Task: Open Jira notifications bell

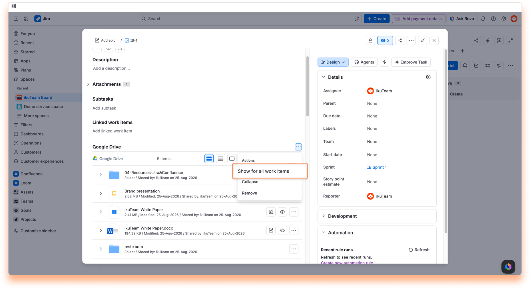Action: [483, 19]
